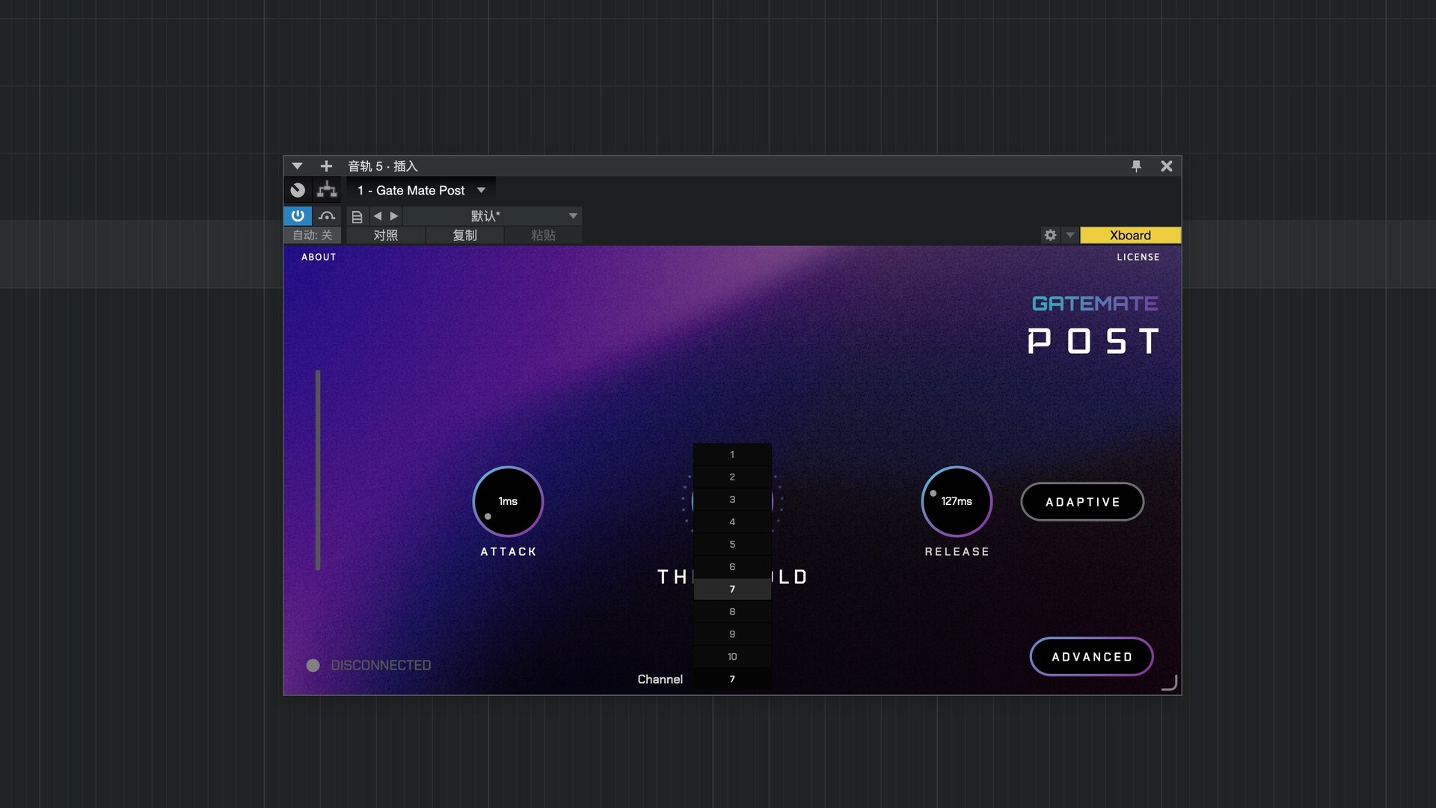The height and width of the screenshot is (808, 1436).
Task: Load previous preset with left arrow
Action: point(378,216)
